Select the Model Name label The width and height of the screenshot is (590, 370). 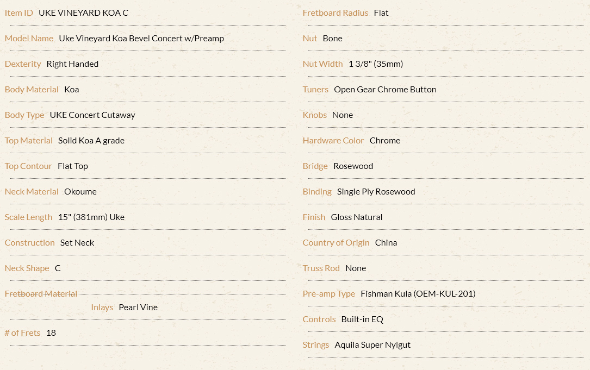(x=29, y=39)
